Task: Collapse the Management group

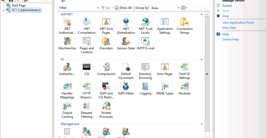Action: pos(202,124)
